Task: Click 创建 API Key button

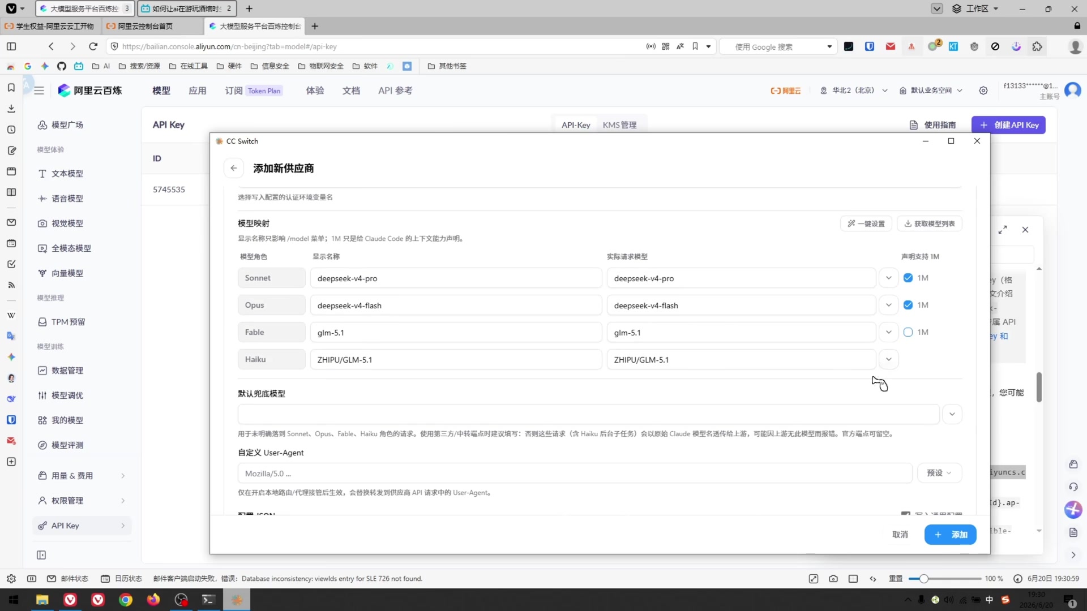Action: point(1009,125)
